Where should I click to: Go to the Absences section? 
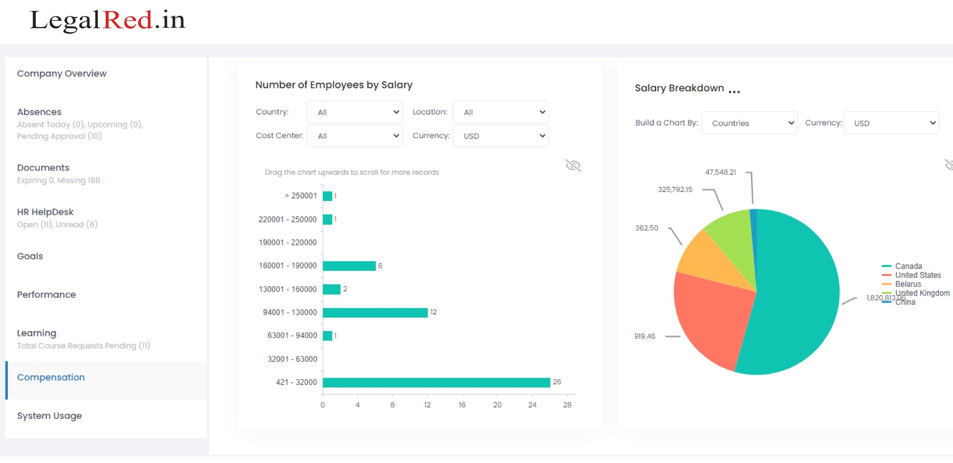coord(40,112)
